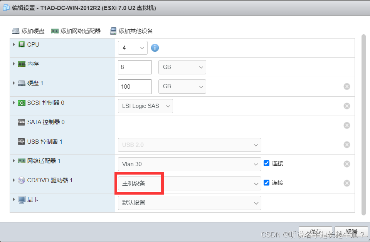Viewport: 370px width, 242px height.
Task: Remove 硬盘 1 using its delete icon
Action: [x=346, y=86]
